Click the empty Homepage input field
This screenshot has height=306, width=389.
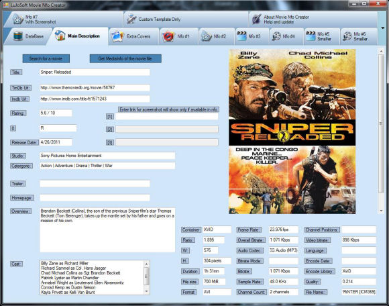click(95, 197)
